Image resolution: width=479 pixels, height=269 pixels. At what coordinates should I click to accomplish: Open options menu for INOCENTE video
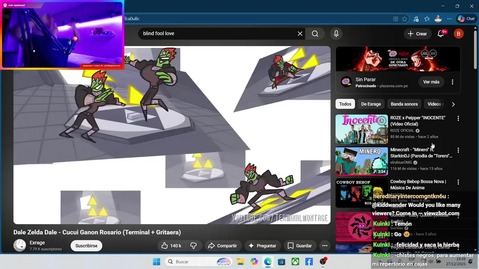(x=458, y=118)
